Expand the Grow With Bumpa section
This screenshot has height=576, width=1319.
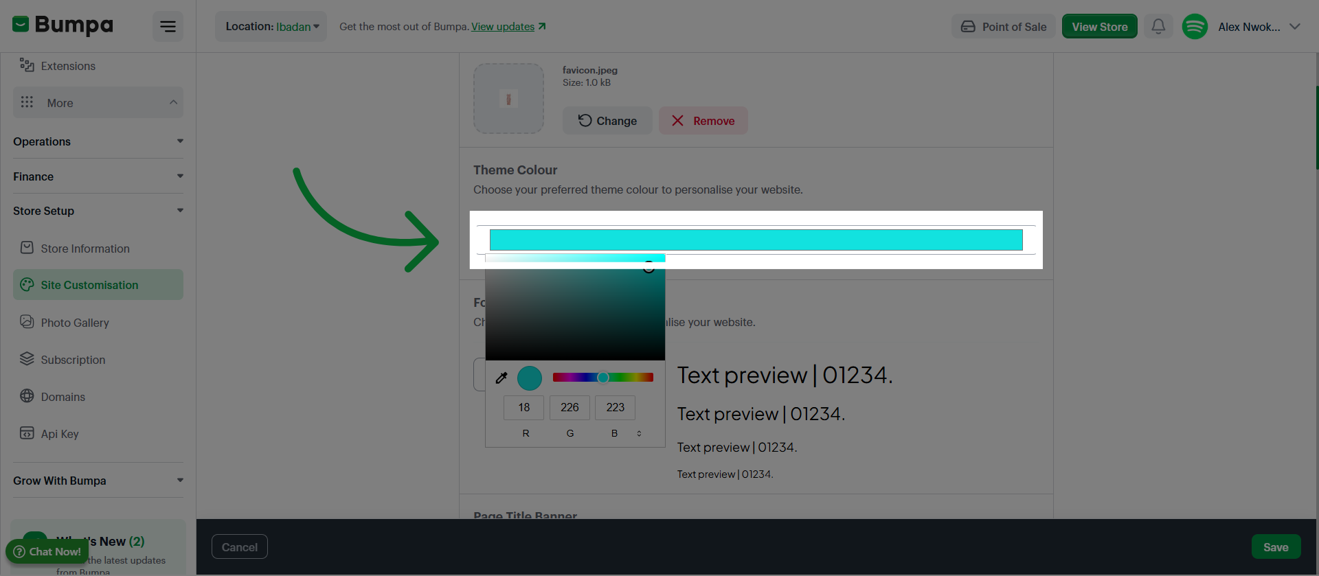click(98, 481)
